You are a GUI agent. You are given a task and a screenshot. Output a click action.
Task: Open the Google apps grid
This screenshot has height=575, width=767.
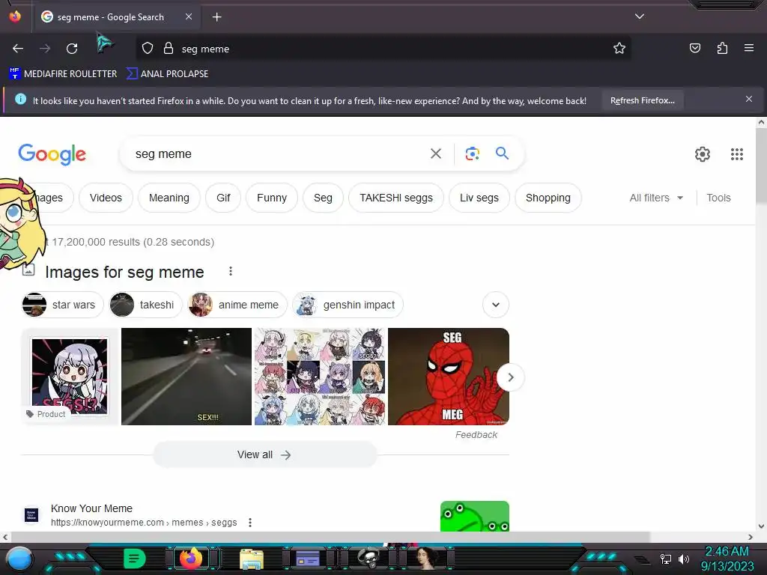click(737, 154)
